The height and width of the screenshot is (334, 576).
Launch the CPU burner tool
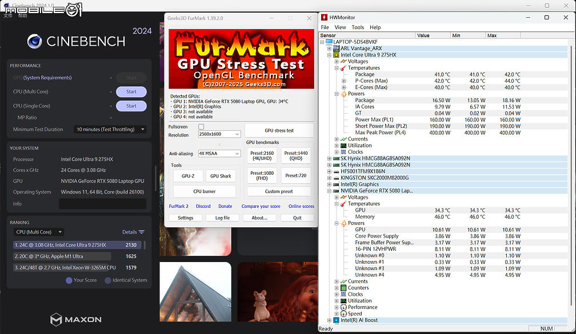(x=204, y=191)
